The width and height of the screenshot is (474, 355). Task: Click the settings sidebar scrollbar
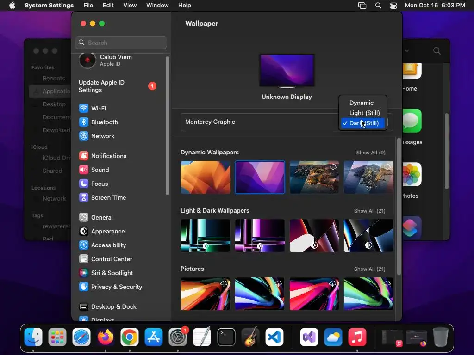(x=168, y=126)
